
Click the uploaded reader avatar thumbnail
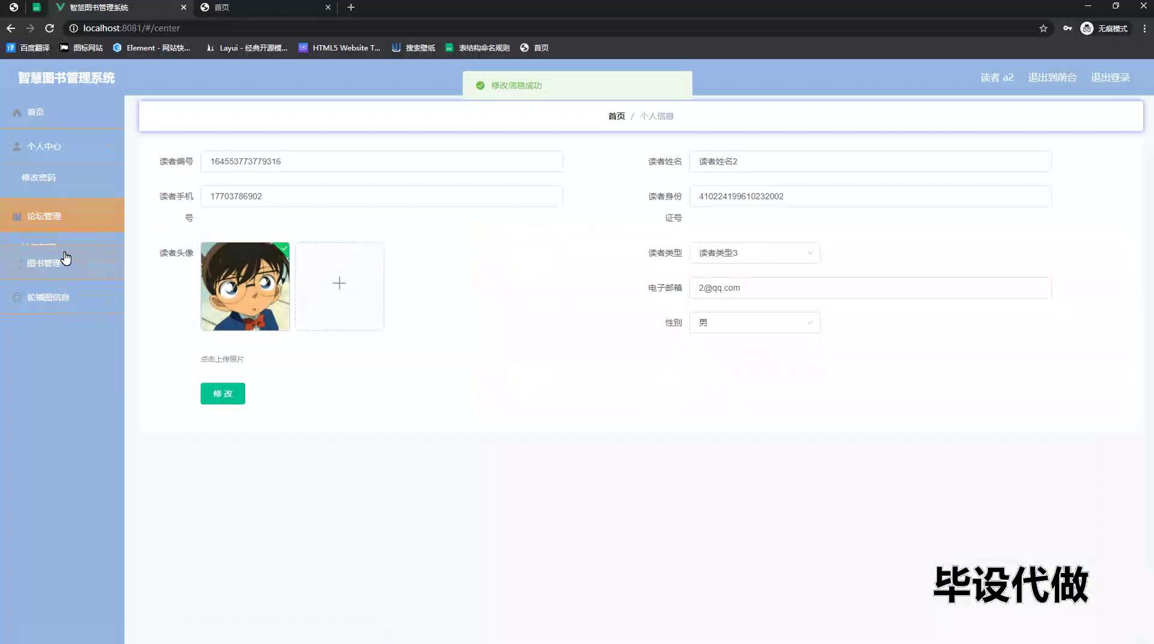coord(245,287)
